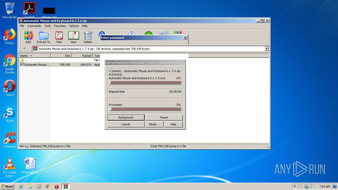Open the Tools menu

click(x=48, y=26)
